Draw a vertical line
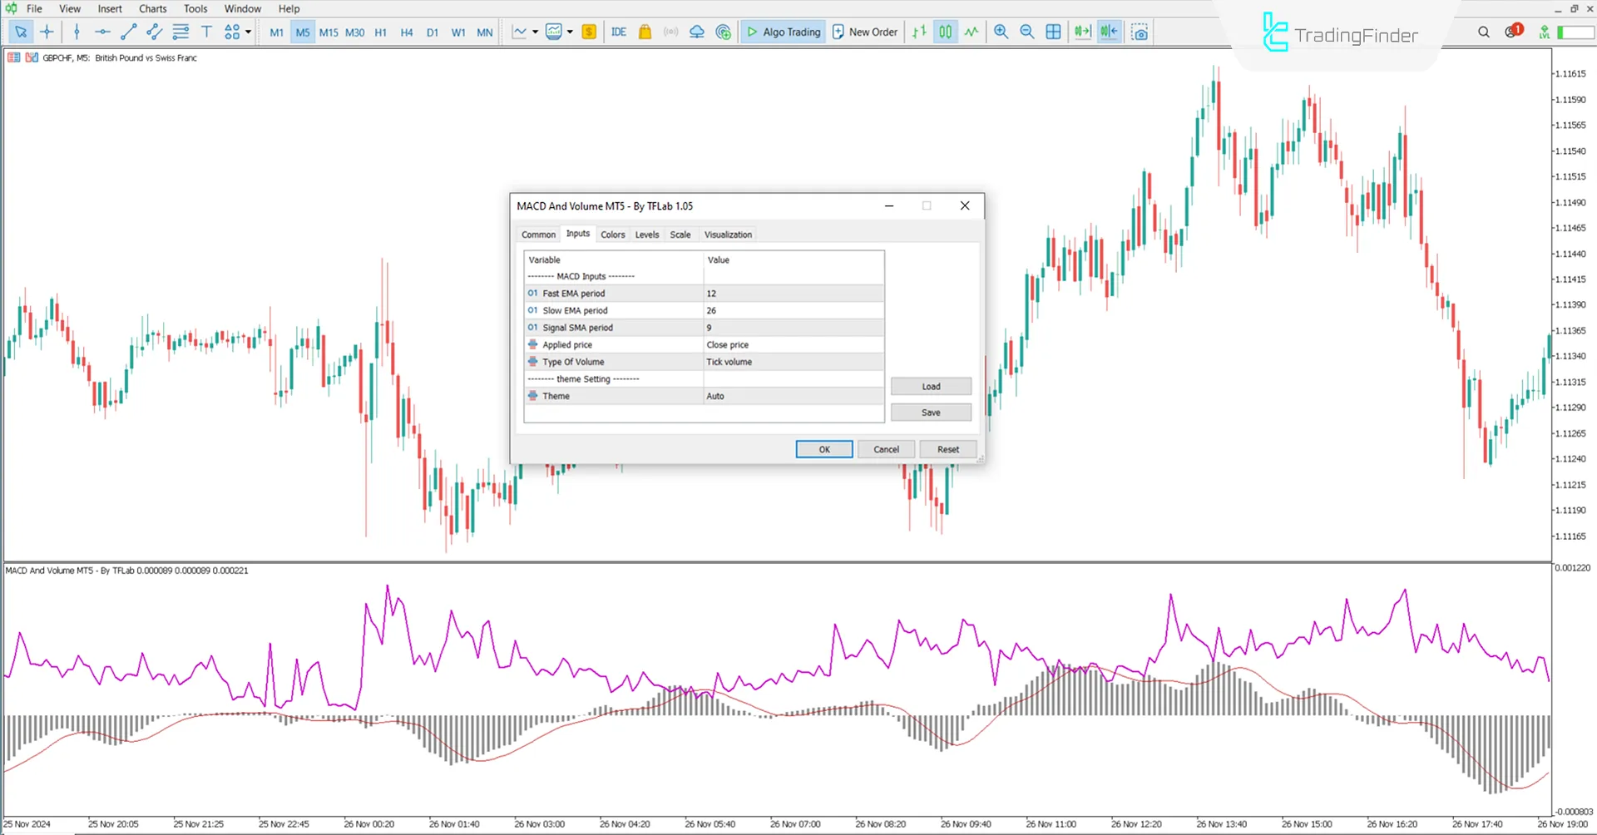 77,32
